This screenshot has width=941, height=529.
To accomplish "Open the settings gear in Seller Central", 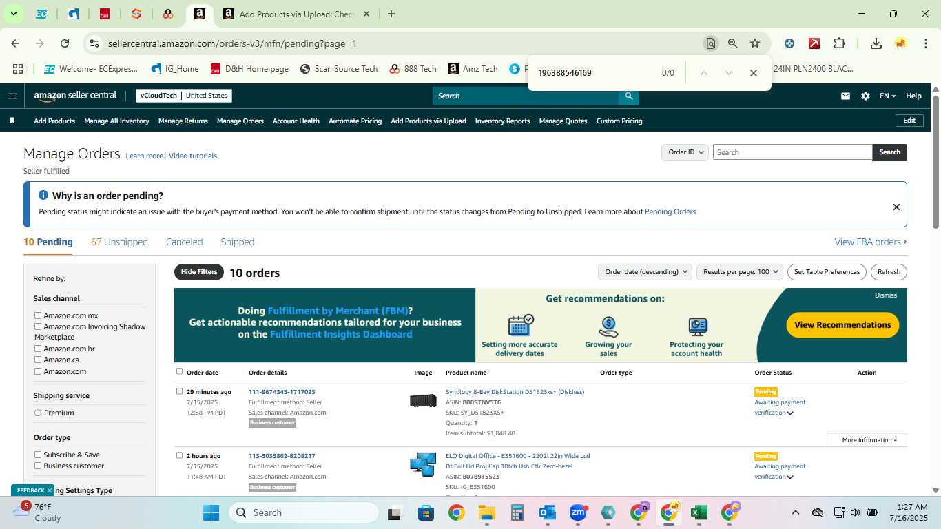I will click(865, 96).
